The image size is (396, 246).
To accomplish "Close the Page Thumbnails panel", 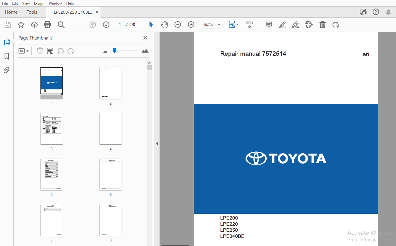I will (x=145, y=38).
